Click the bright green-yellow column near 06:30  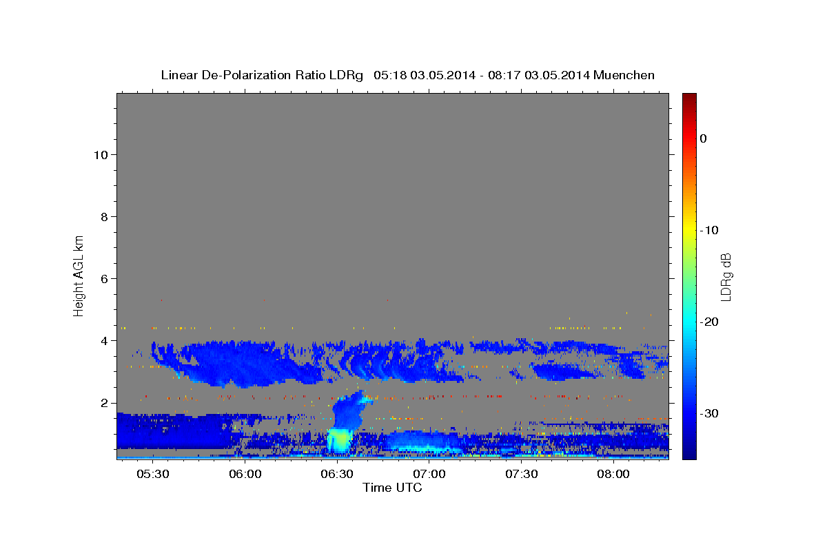pos(339,439)
